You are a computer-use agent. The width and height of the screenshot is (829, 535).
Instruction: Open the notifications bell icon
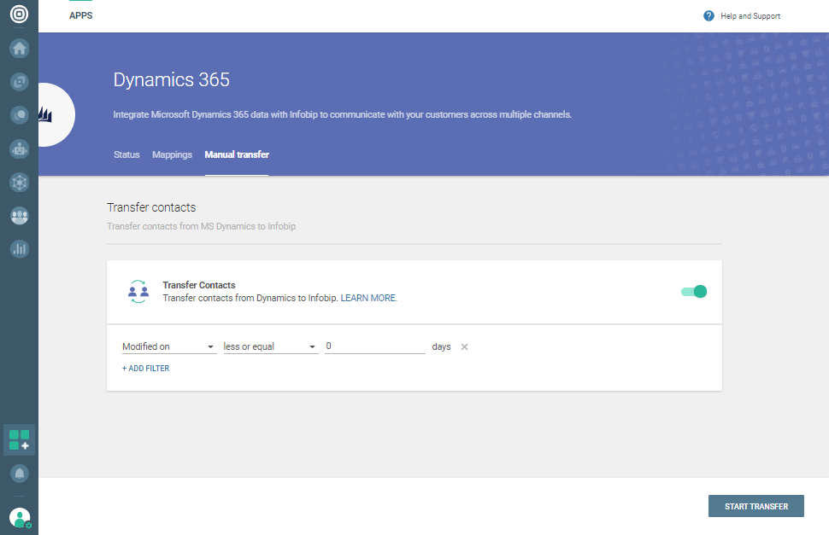(x=19, y=473)
